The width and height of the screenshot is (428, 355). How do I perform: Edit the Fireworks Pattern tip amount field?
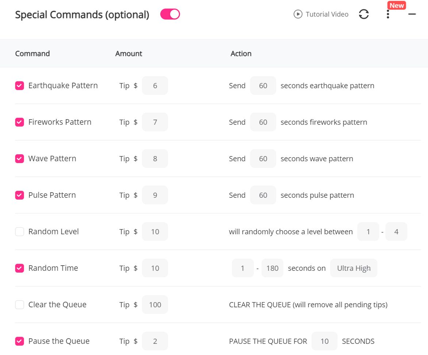click(155, 122)
